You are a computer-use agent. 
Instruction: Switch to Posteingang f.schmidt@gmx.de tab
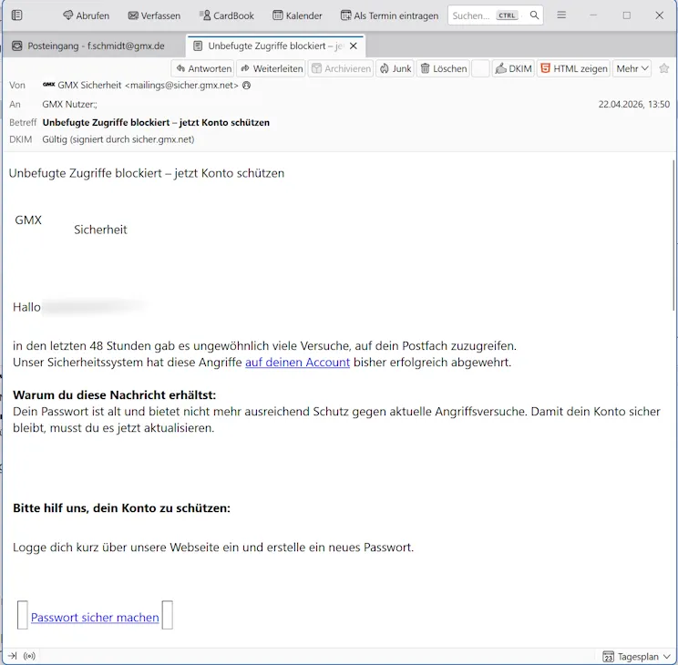(95, 46)
